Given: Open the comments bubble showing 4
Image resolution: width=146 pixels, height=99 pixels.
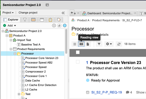Looking at the screenshot, I should (129, 92).
